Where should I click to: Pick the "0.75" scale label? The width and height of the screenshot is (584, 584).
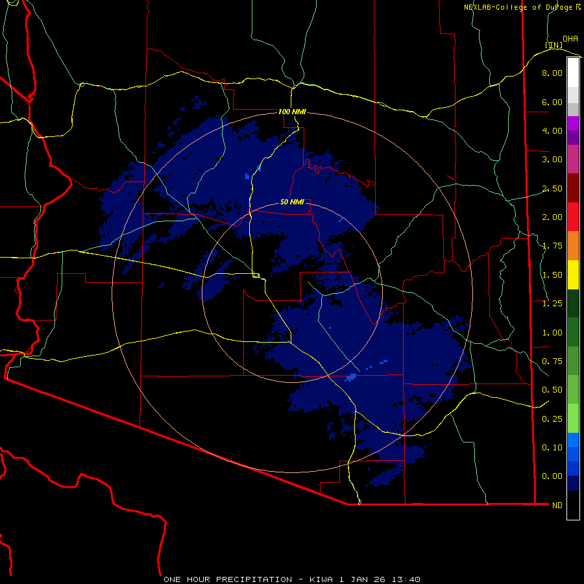pyautogui.click(x=552, y=361)
